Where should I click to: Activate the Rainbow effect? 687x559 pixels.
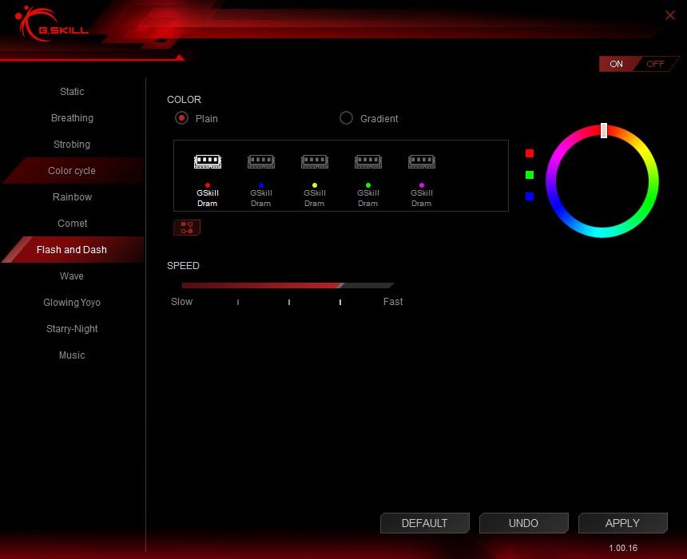(x=72, y=196)
